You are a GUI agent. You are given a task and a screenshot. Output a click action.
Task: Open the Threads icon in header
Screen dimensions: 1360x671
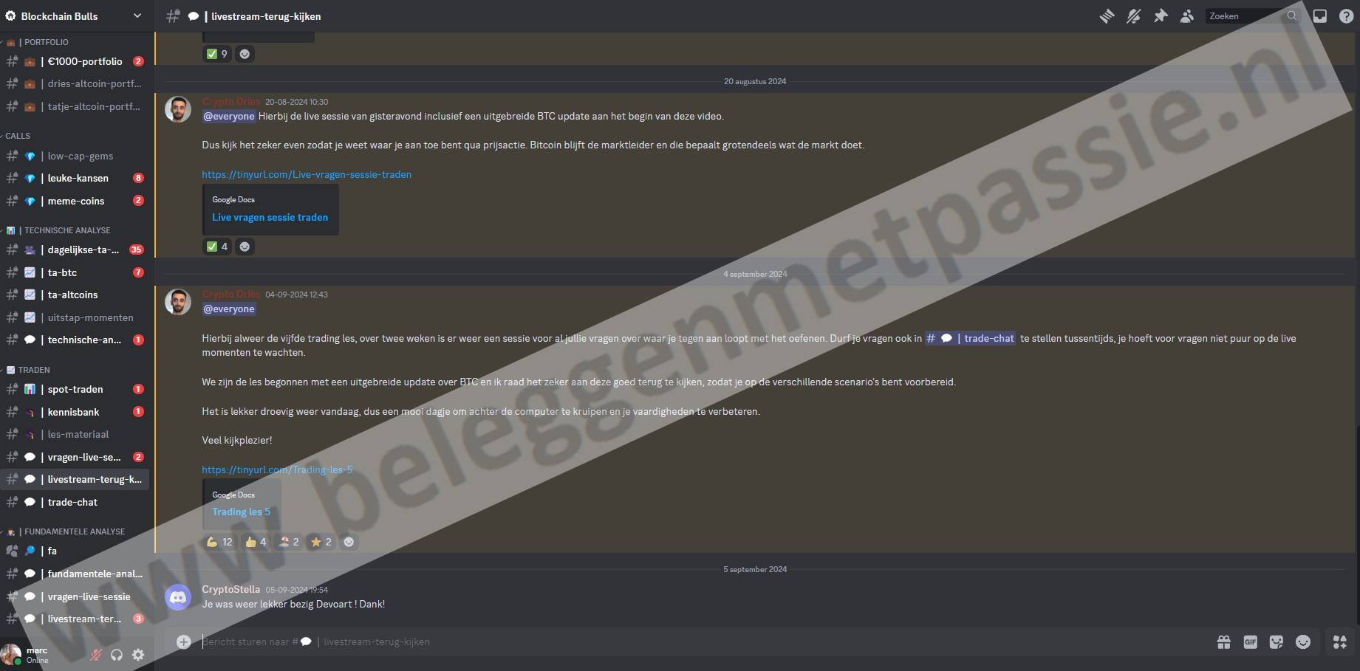point(1106,16)
